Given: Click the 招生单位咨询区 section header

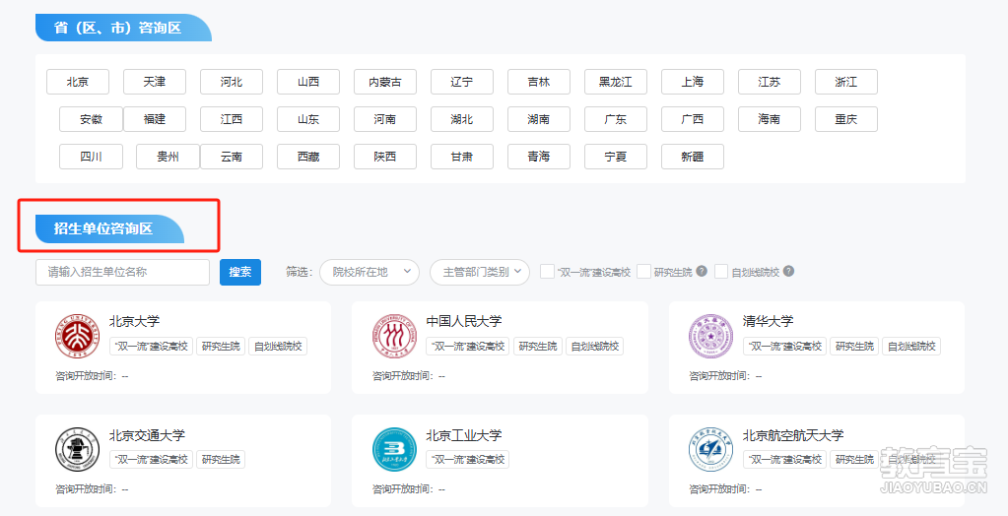Looking at the screenshot, I should 110,228.
